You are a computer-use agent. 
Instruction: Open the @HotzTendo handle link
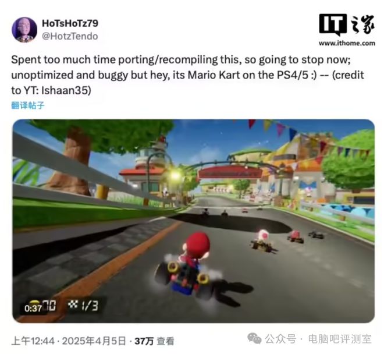click(x=70, y=36)
